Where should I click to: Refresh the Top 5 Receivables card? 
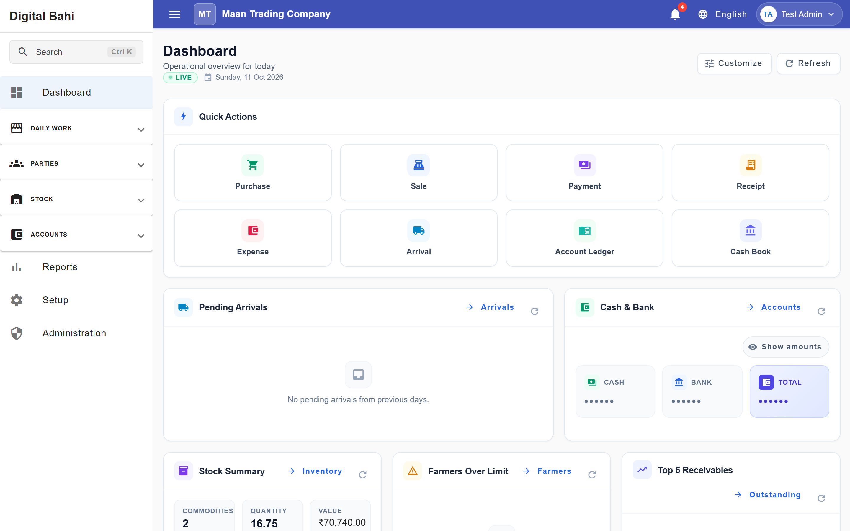click(821, 498)
